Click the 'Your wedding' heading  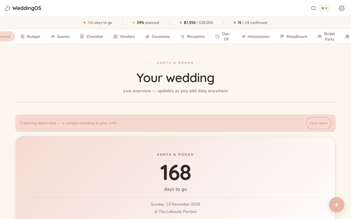[175, 78]
